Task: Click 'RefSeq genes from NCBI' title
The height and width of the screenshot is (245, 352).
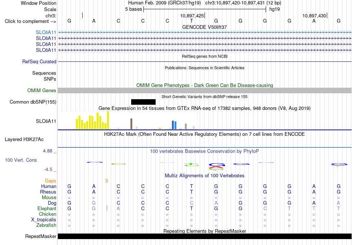Action: (205, 56)
